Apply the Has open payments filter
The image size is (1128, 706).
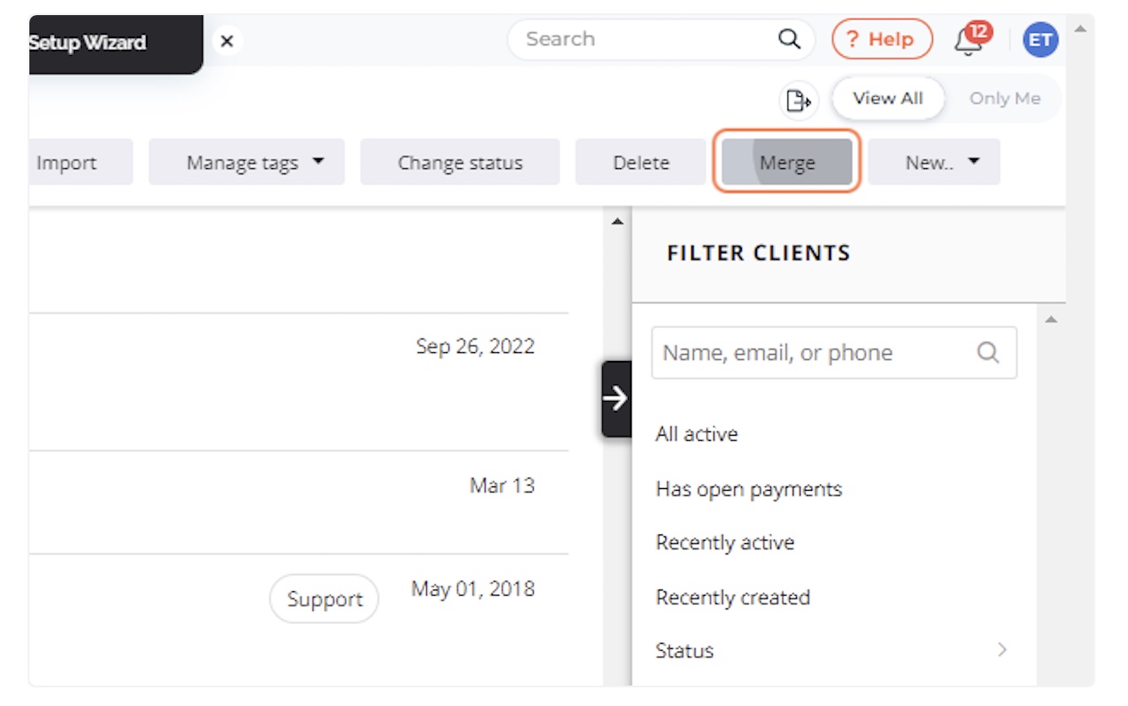(x=749, y=488)
